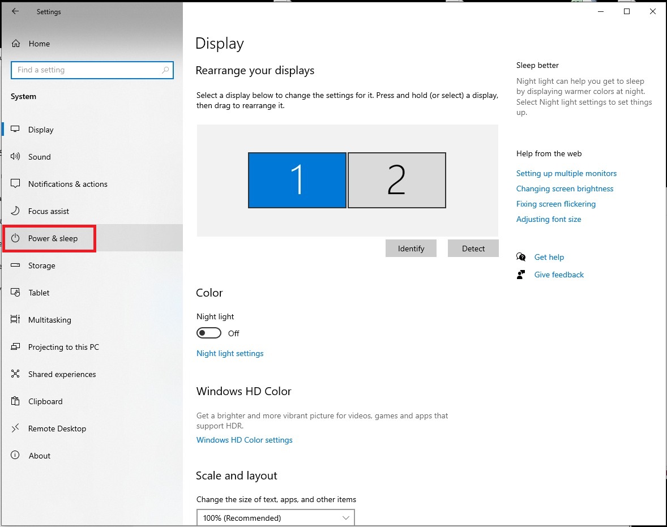This screenshot has width=667, height=527.
Task: Open Night light settings link
Action: coord(230,353)
